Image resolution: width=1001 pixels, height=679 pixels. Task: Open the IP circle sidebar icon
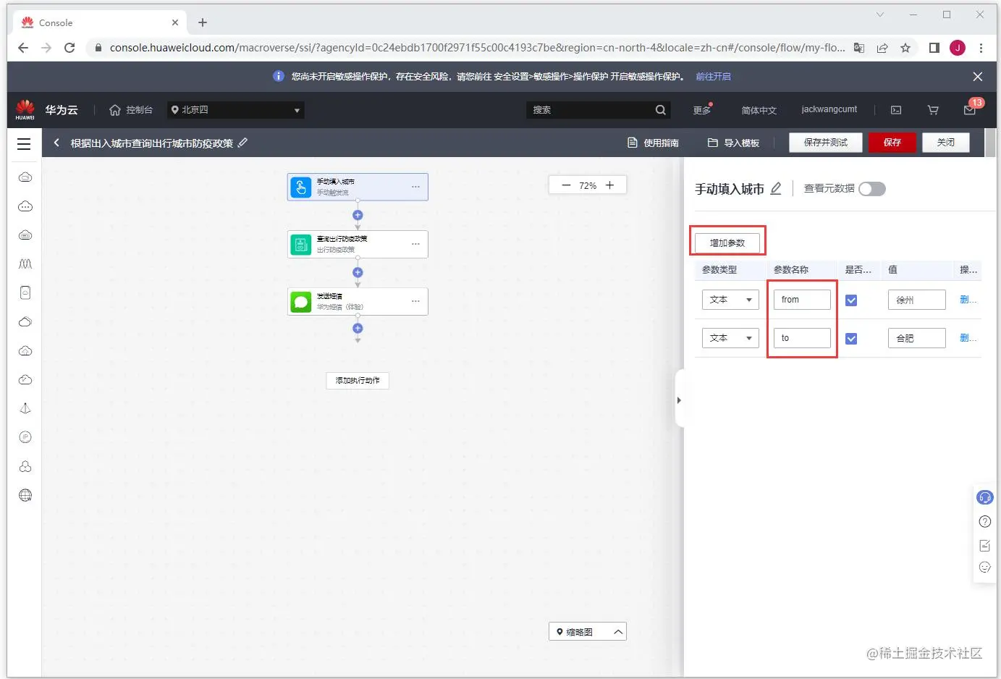25,437
